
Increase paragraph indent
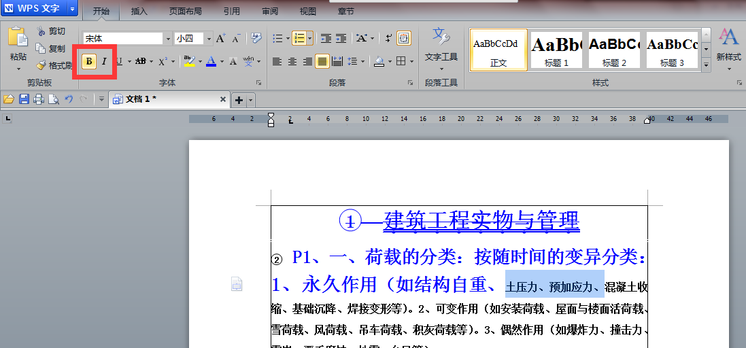tap(341, 39)
